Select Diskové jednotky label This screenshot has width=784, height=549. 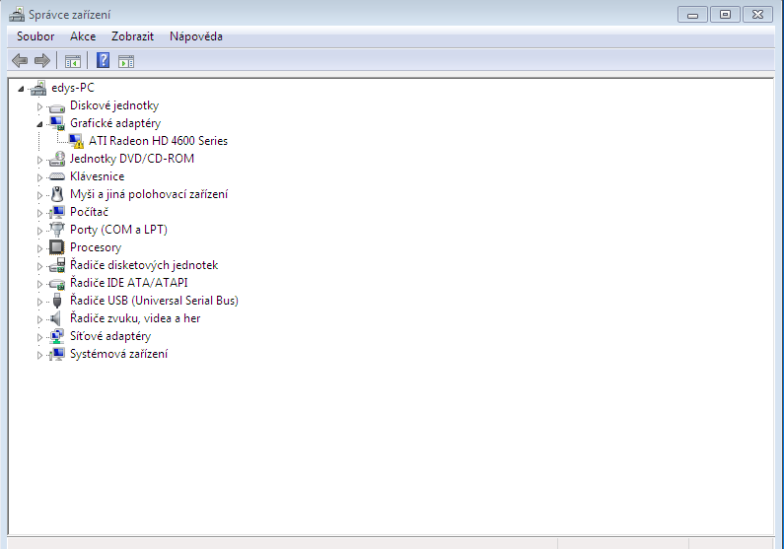tap(114, 105)
